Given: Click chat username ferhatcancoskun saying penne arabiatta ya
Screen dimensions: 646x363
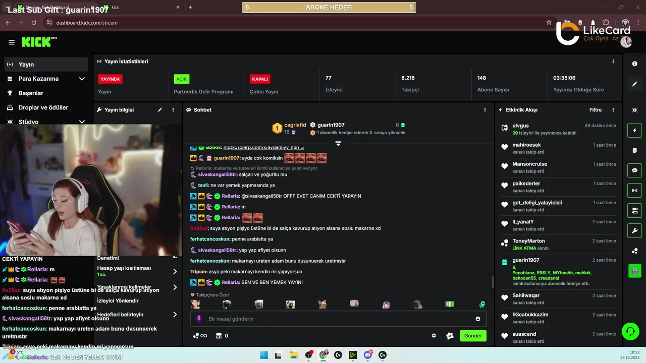Looking at the screenshot, I should pos(210,239).
